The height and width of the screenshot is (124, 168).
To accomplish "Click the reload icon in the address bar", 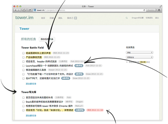I will click(144, 10).
